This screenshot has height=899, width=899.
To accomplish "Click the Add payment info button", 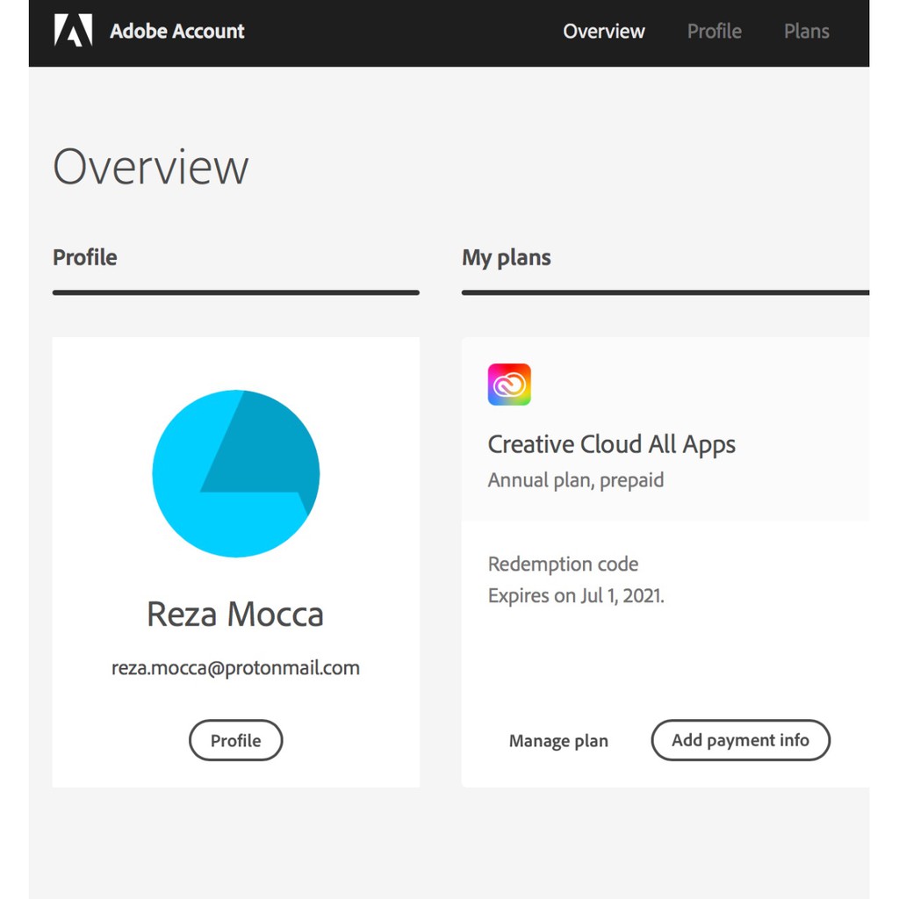I will (739, 740).
